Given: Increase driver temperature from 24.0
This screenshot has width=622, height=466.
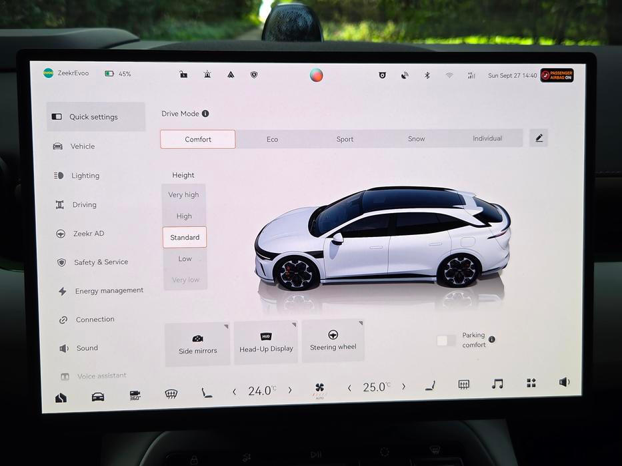Looking at the screenshot, I should 290,390.
